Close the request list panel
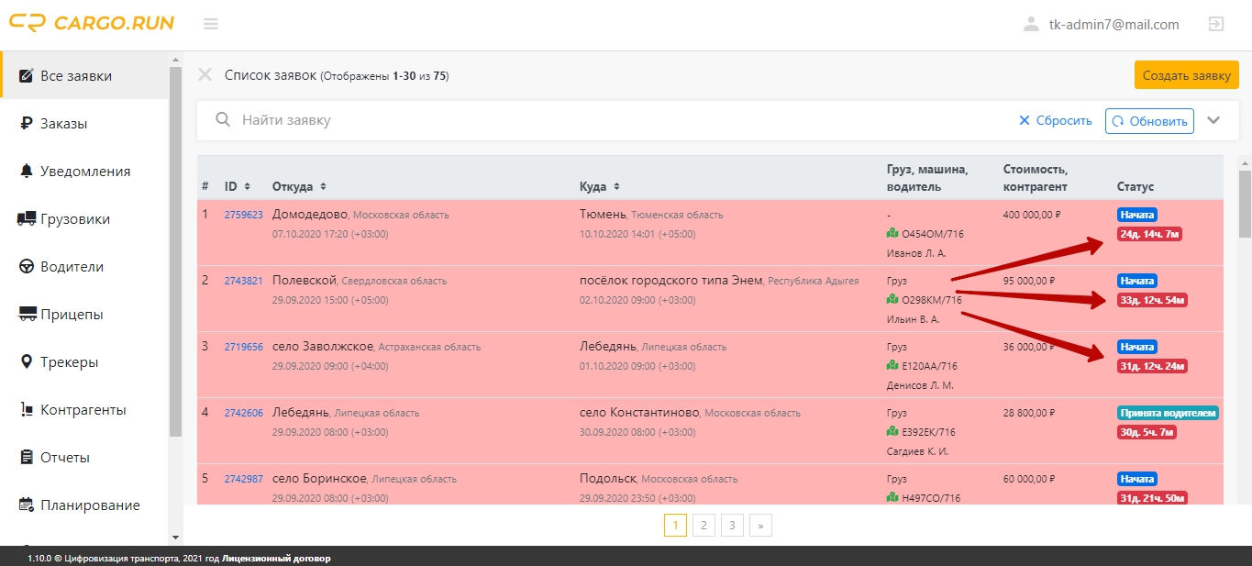1252x566 pixels. (205, 75)
